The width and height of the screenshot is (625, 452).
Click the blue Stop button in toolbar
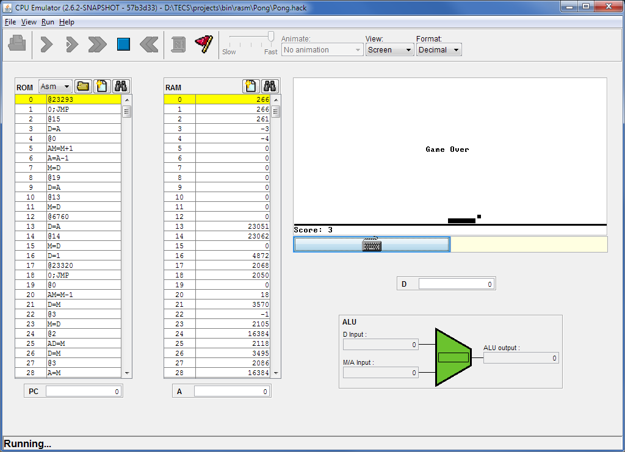click(x=124, y=45)
